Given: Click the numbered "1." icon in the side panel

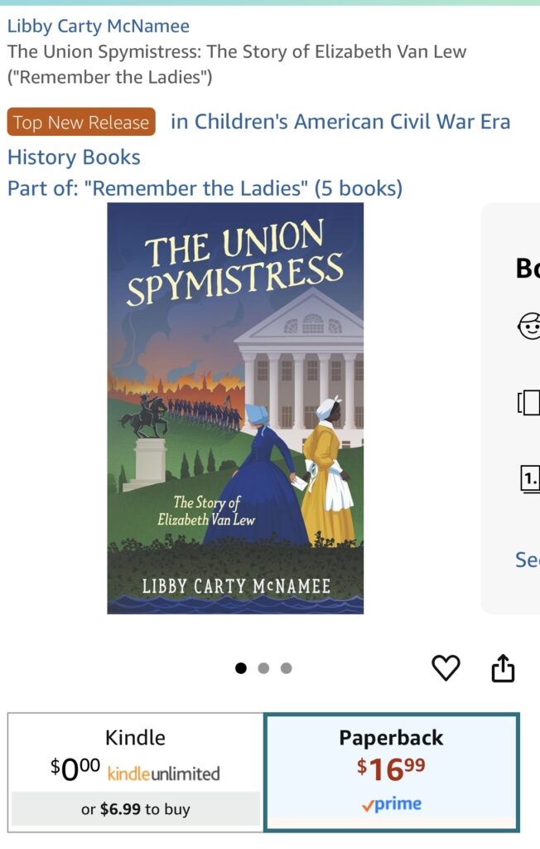Looking at the screenshot, I should (529, 479).
